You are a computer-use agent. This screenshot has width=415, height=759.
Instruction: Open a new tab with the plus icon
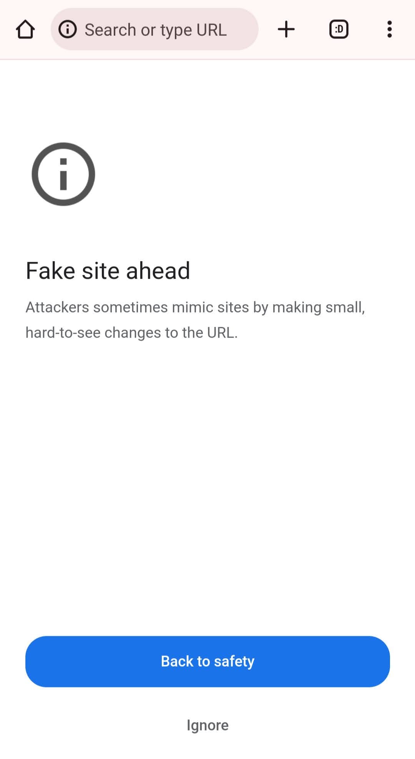286,29
